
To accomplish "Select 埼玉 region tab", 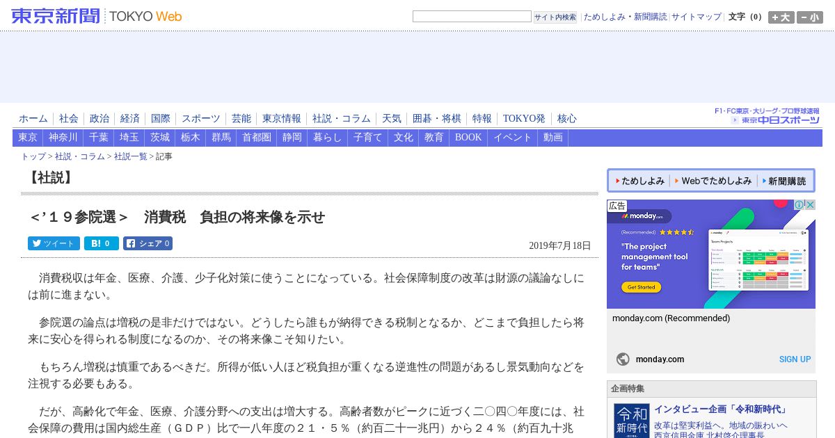I will coord(129,138).
